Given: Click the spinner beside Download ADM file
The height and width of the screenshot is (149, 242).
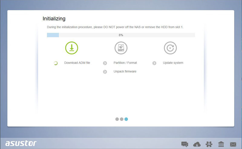Looking at the screenshot, I should (x=56, y=63).
